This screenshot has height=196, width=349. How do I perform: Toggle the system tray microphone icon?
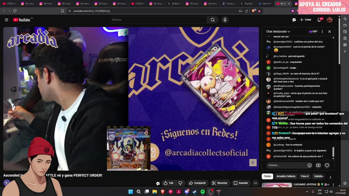[x=313, y=192]
